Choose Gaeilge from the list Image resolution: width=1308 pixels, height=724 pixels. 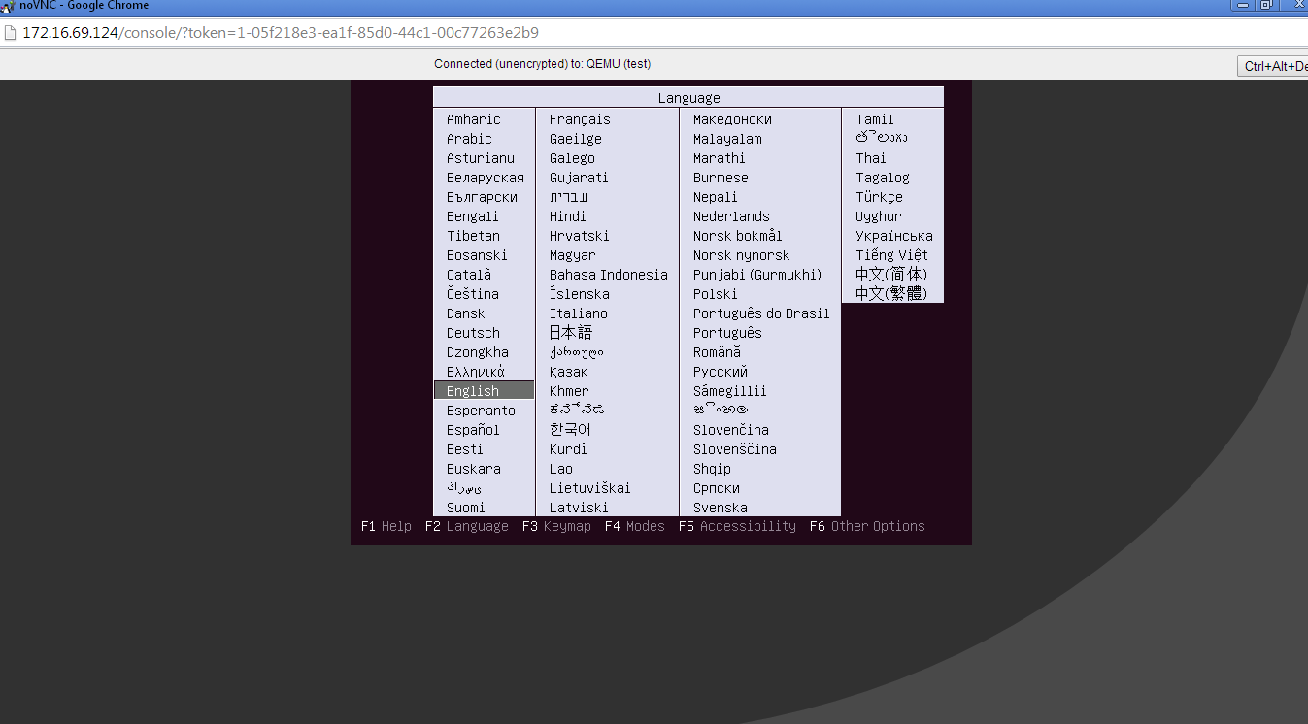(x=576, y=139)
